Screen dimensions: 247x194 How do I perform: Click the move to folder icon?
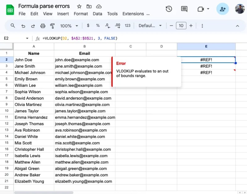point(89,6)
